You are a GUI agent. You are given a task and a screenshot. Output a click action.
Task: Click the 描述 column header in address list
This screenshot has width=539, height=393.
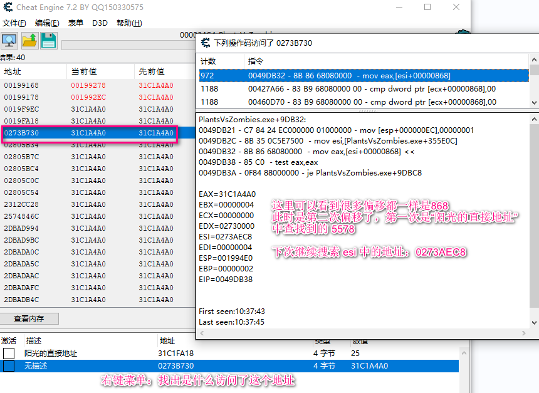pyautogui.click(x=34, y=341)
